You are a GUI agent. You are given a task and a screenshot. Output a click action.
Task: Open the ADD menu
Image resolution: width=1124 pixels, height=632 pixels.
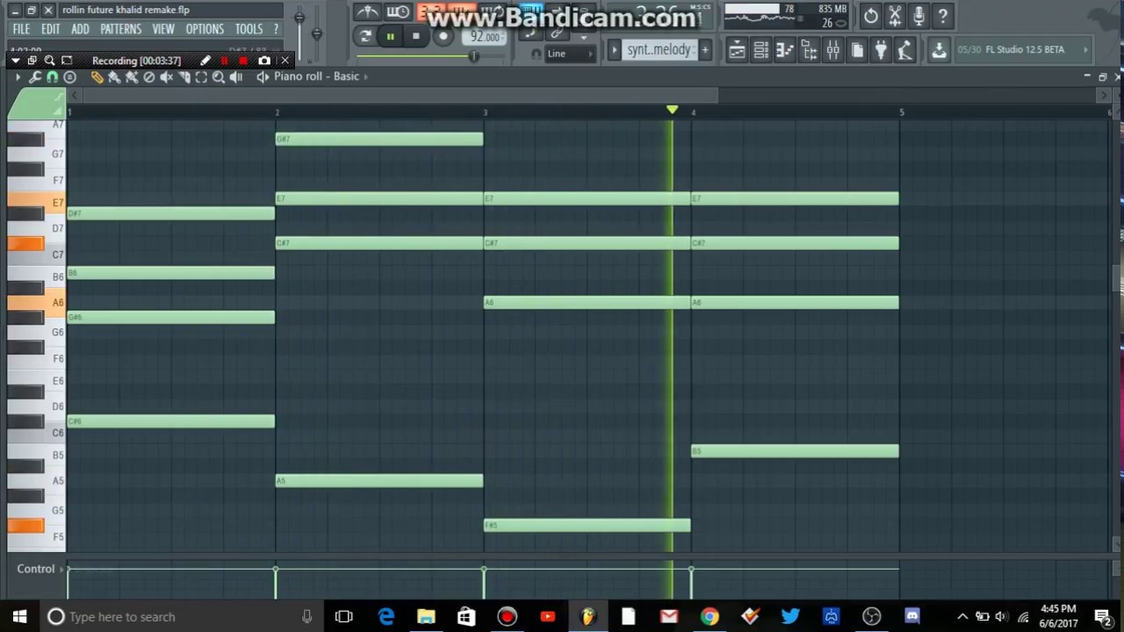point(80,29)
